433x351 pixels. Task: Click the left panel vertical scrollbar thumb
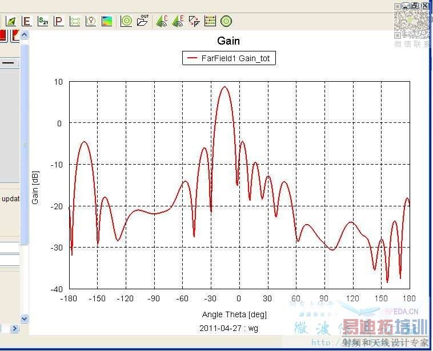25,145
